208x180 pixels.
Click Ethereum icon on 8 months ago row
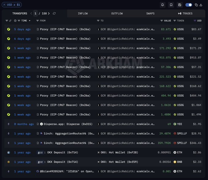tap(9, 124)
